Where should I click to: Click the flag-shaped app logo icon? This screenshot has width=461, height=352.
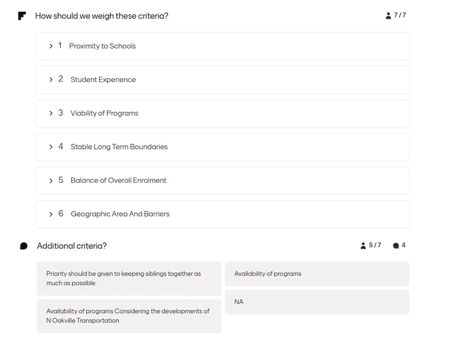[22, 15]
